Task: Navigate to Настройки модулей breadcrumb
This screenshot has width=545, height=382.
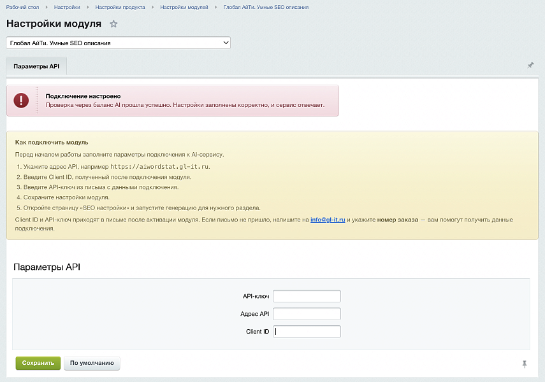Action: pyautogui.click(x=184, y=7)
